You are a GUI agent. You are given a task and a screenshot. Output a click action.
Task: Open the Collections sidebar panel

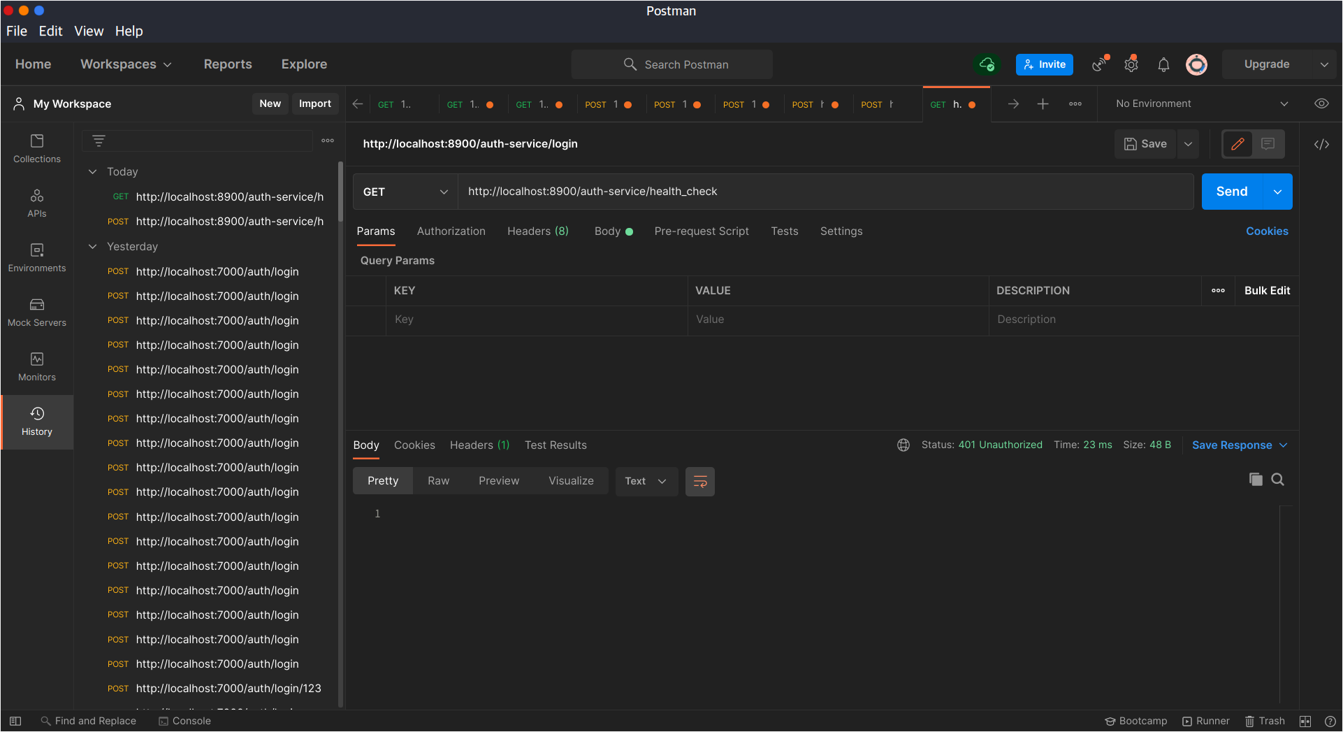tap(37, 149)
